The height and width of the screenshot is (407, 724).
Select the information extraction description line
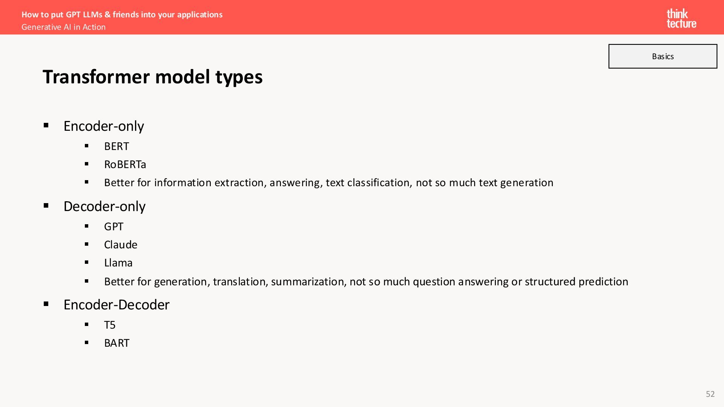click(x=329, y=183)
